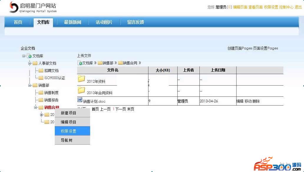The width and height of the screenshot is (304, 172).
Task: Select 招聘文档 in the tree
Action: (x=51, y=71)
